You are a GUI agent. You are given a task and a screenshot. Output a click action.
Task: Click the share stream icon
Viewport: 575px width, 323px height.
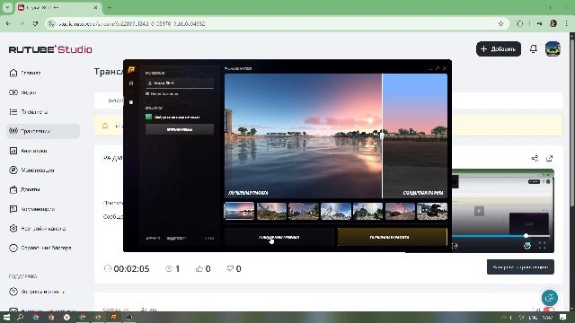[535, 158]
